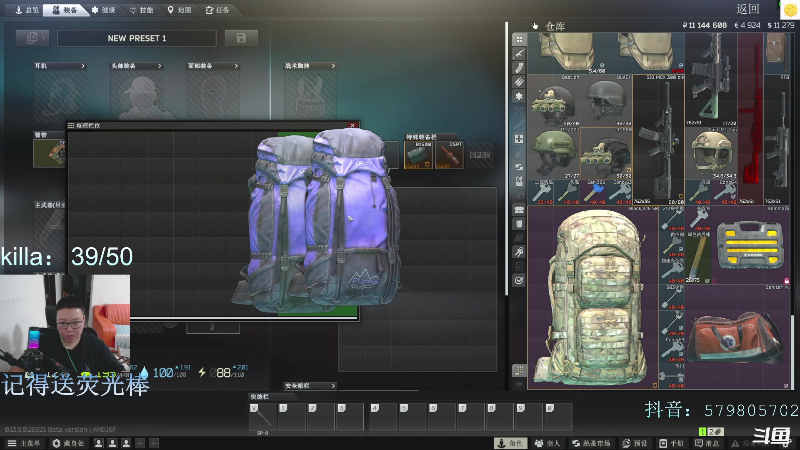Expand the 头部装备 headwear slot arrow
This screenshot has height=450, width=800.
(160, 66)
